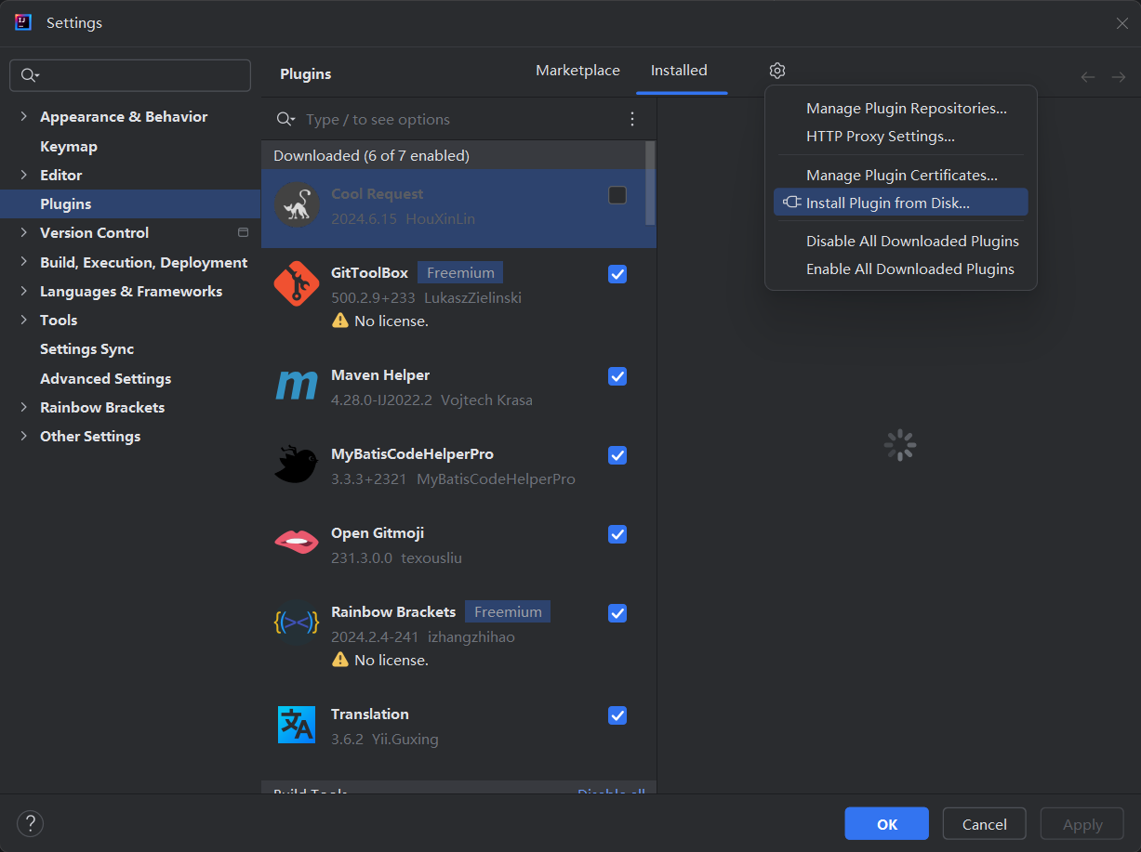Select Plugins in the settings tree
The image size is (1141, 852).
130,203
